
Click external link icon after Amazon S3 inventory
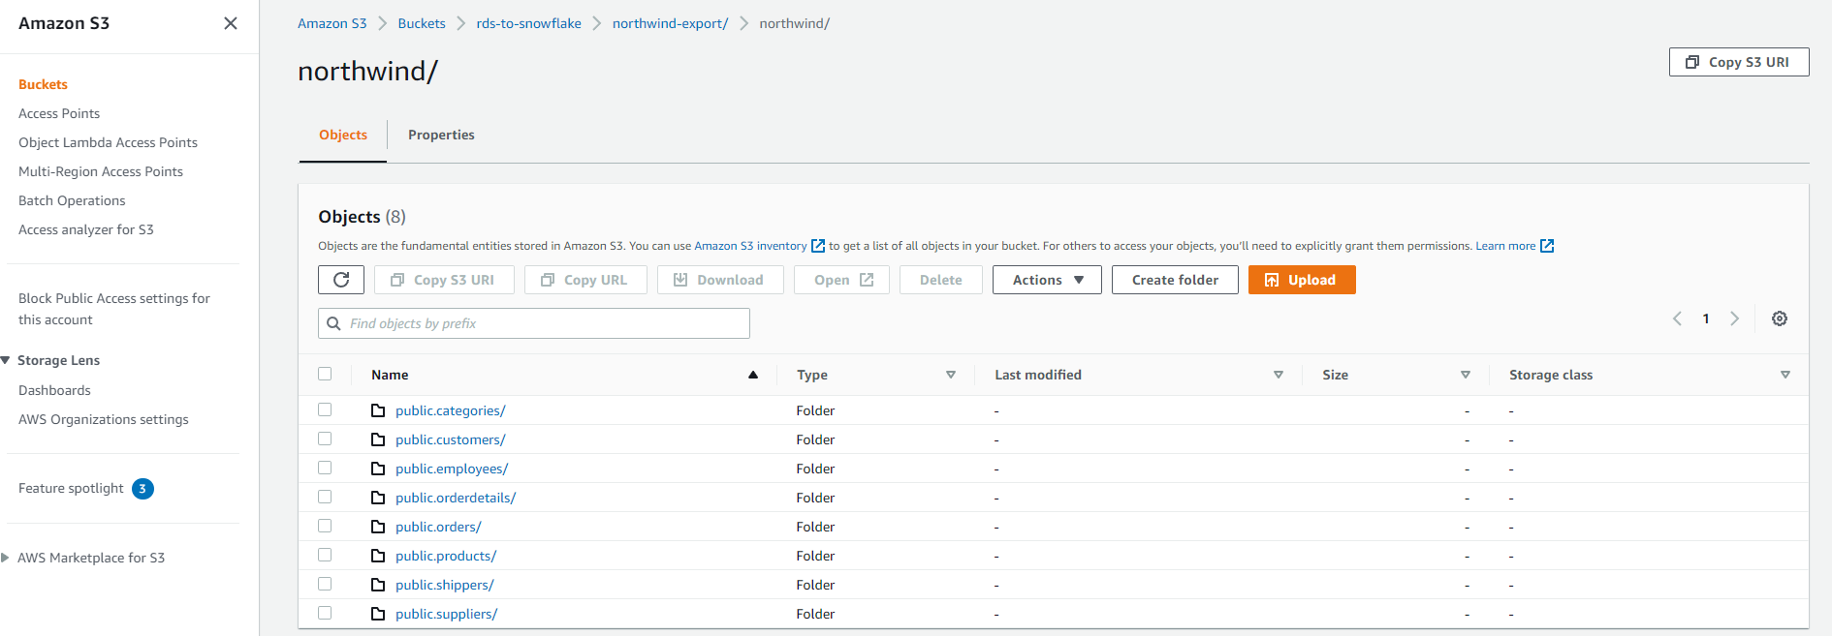818,246
